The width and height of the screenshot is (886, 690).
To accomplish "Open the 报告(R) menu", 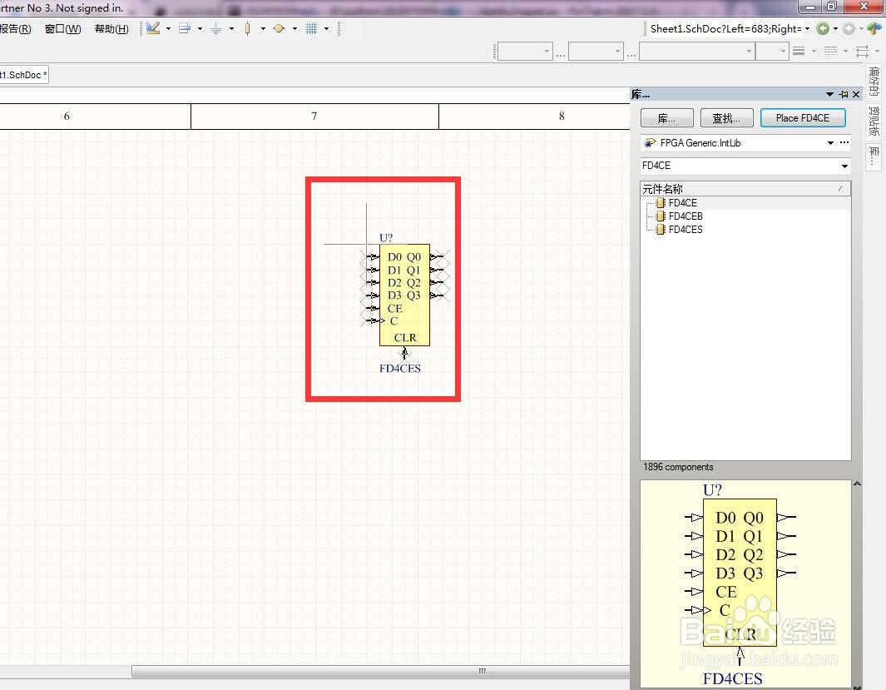I will (15, 29).
